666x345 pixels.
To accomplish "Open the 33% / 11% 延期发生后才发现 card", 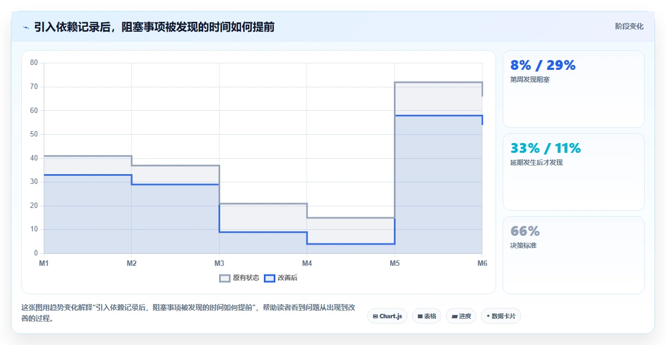I will 574,172.
